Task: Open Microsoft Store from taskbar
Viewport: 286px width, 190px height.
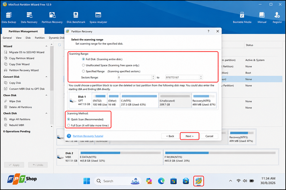Action: (173, 181)
